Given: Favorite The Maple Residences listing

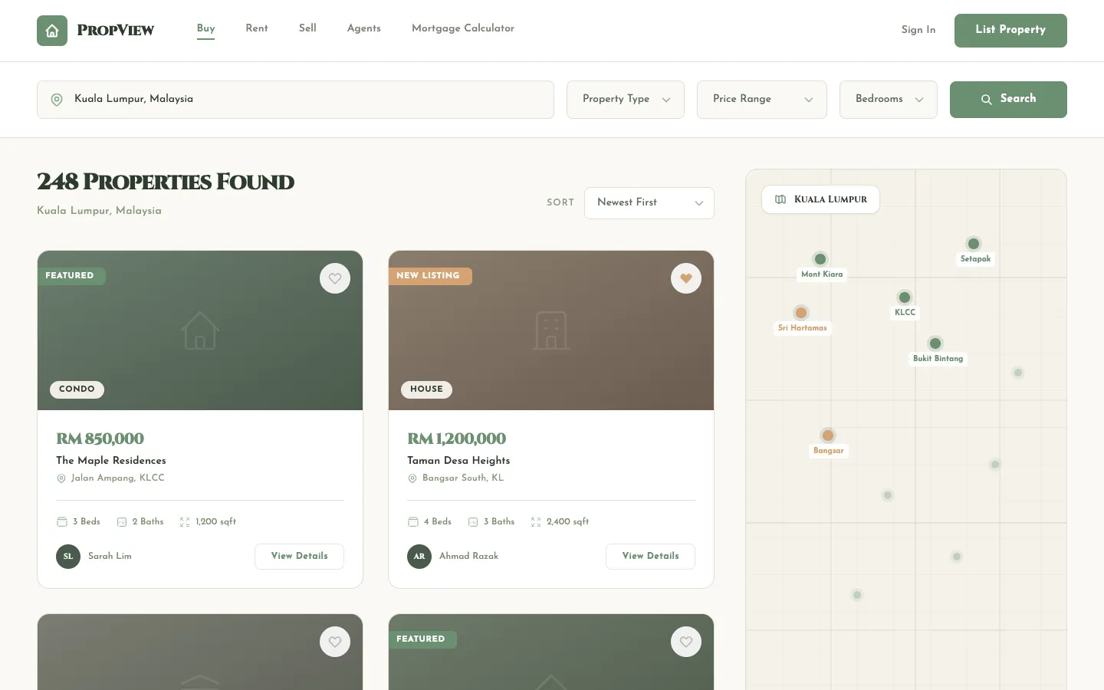Looking at the screenshot, I should [x=335, y=278].
